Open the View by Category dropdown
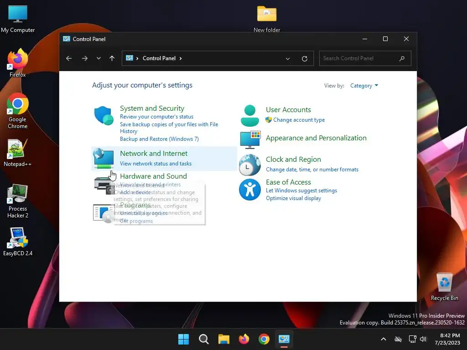The image size is (467, 350). 364,86
